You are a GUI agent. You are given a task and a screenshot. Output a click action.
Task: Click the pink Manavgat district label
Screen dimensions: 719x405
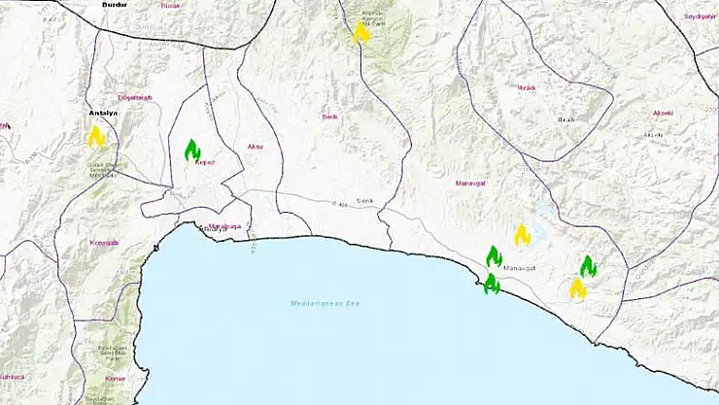pos(470,183)
